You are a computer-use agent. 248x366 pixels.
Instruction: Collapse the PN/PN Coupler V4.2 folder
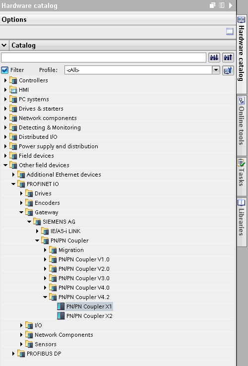[x=45, y=297]
